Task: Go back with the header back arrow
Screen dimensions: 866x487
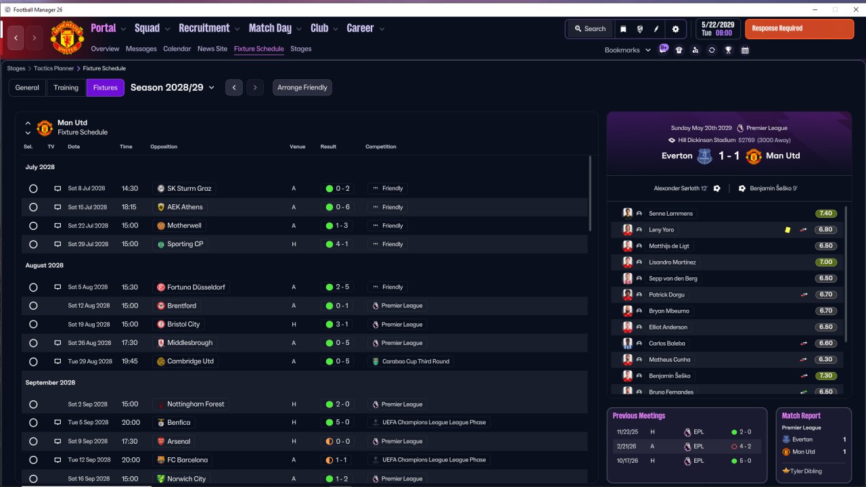Action: pyautogui.click(x=16, y=38)
